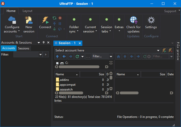Close the Accounts & Sessions panel
181x127 pixels.
pyautogui.click(x=48, y=43)
